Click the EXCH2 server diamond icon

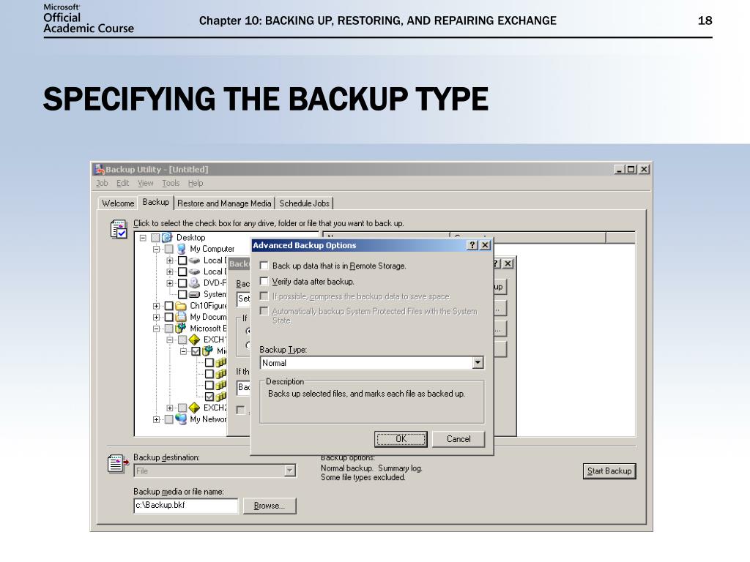(x=194, y=408)
